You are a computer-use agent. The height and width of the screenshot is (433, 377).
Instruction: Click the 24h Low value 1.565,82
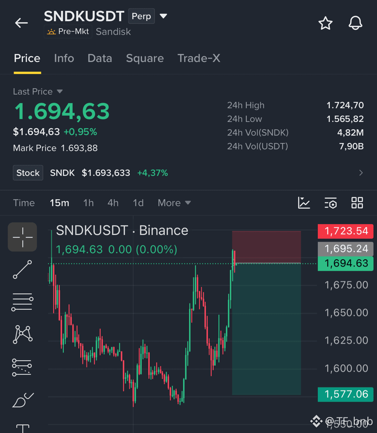pos(345,119)
